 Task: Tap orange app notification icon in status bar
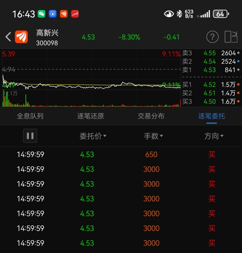(64, 14)
